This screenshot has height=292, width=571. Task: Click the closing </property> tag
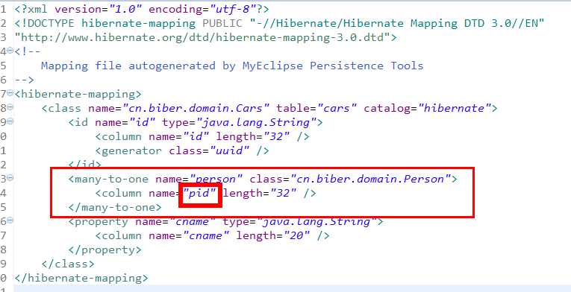point(105,250)
